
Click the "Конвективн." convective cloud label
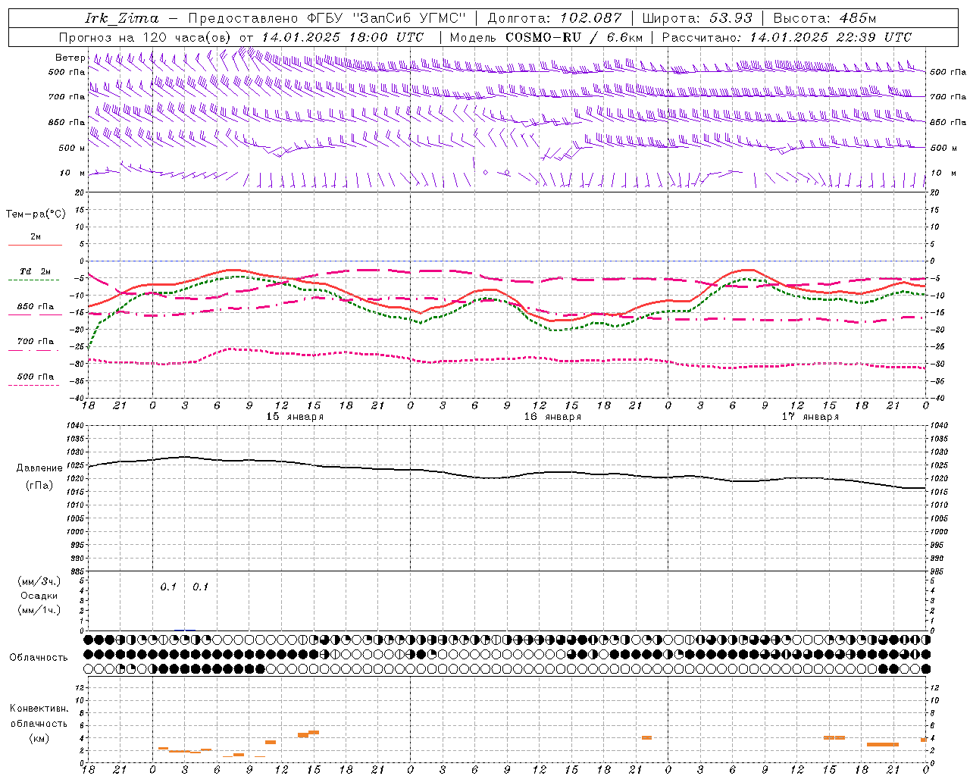click(x=39, y=709)
